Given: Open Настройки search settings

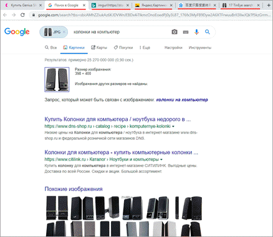Looking at the screenshot, I should (x=173, y=47).
